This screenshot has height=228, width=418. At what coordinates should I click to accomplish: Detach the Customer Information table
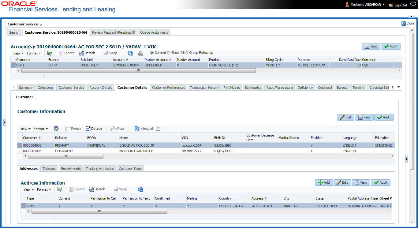(94, 129)
